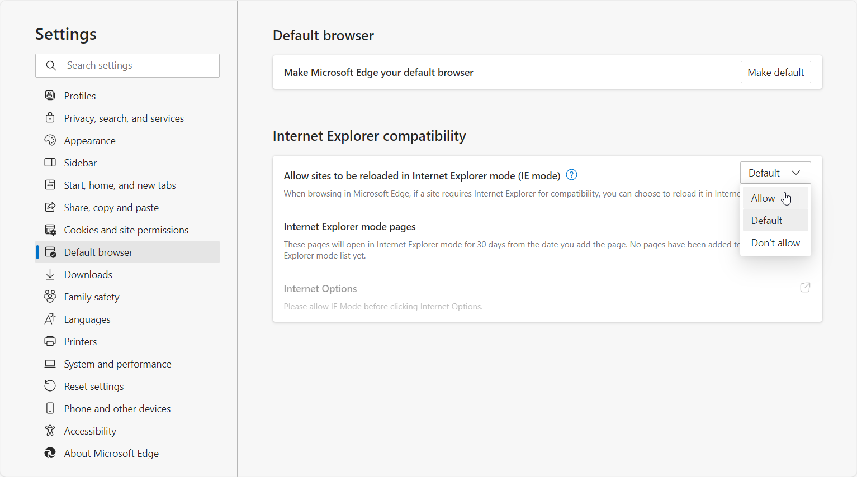857x477 pixels.
Task: Open Start, home, and new tabs
Action: (x=127, y=185)
